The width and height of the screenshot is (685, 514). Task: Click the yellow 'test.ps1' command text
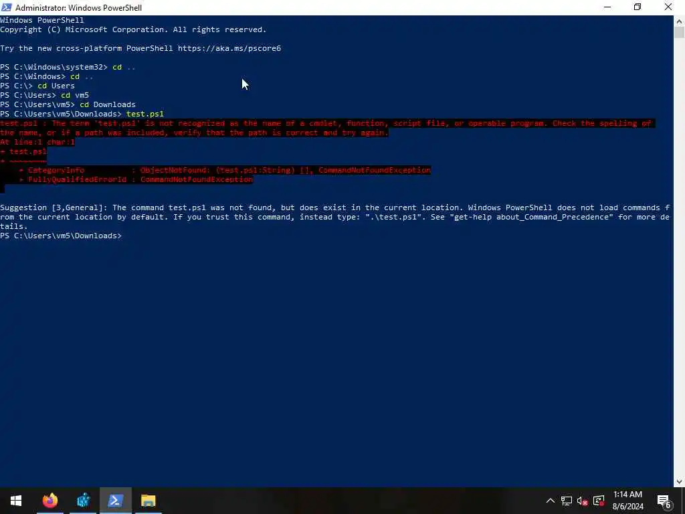coord(145,114)
